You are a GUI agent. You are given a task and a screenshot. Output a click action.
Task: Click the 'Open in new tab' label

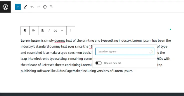point(113,63)
